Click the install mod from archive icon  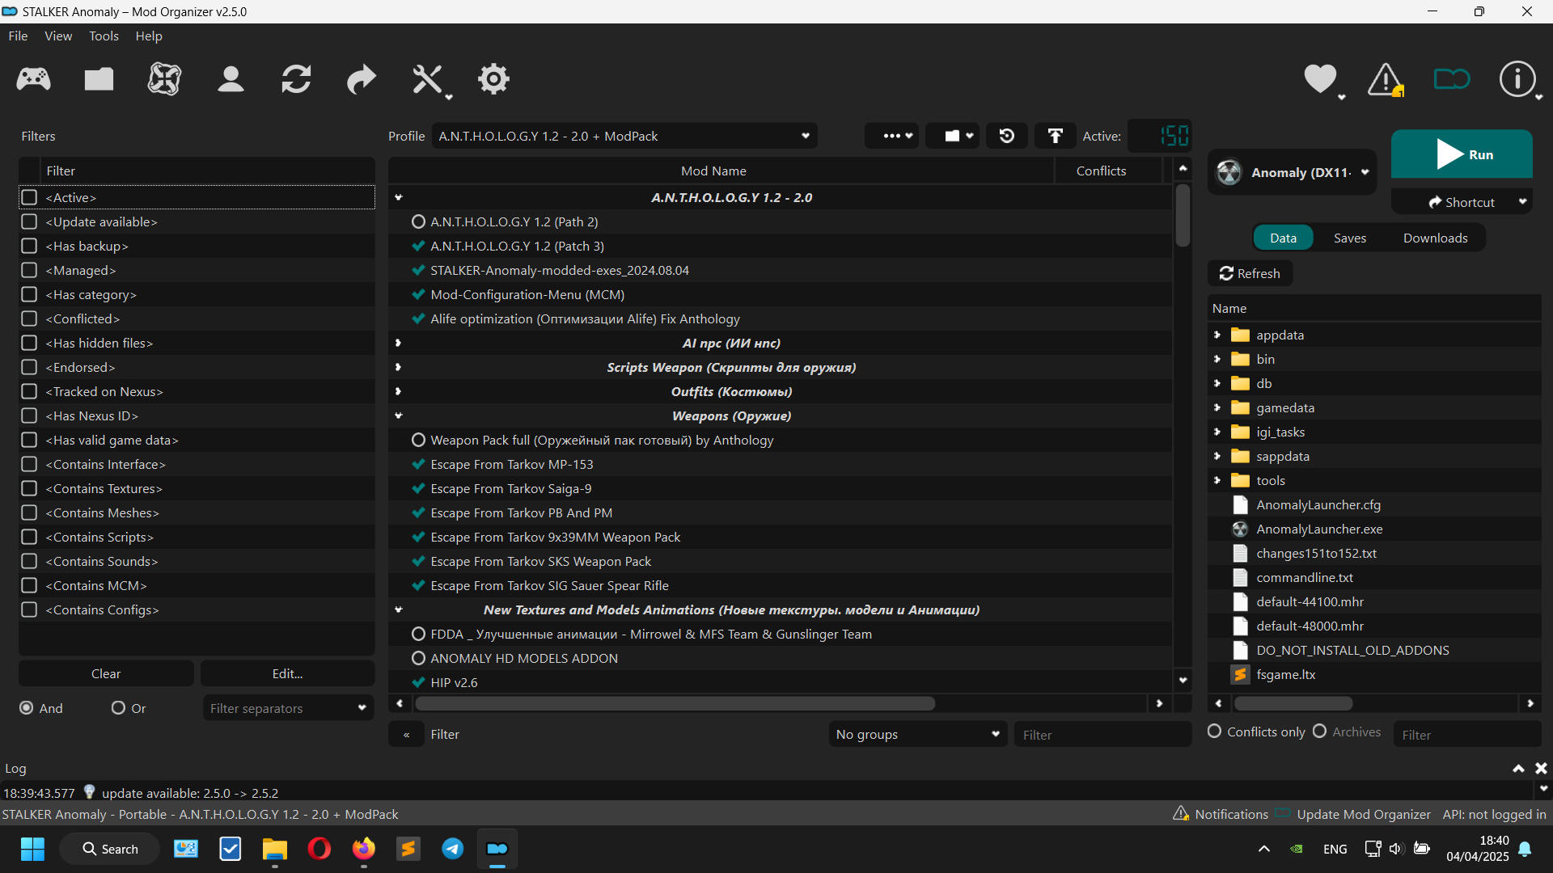tap(99, 79)
